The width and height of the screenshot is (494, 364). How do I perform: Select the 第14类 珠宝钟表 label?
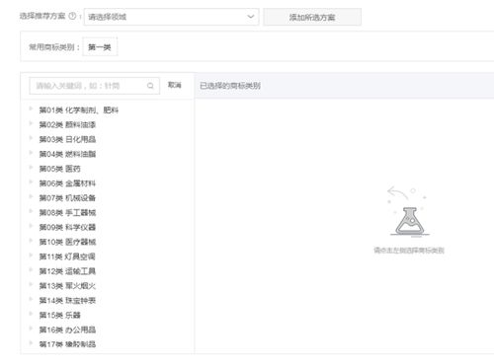click(67, 300)
